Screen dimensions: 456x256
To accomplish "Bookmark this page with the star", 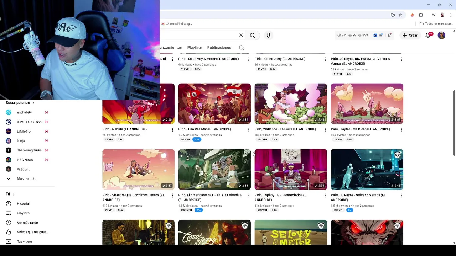I will coord(400,15).
